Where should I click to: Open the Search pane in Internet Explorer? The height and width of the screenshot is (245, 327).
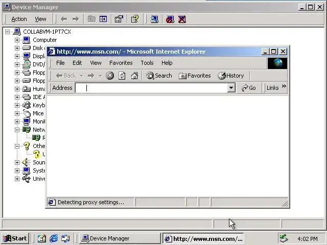(159, 76)
